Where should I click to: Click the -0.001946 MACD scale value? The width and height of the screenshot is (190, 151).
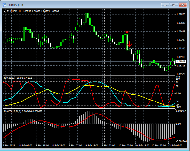pos(181,141)
